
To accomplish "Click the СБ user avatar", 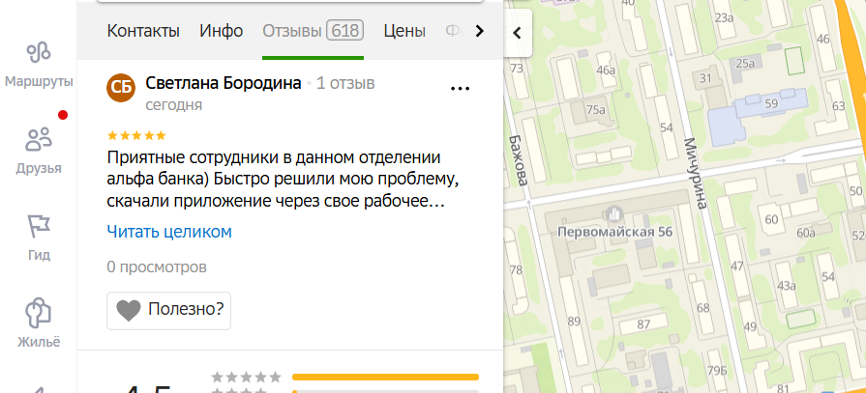I will [x=121, y=88].
